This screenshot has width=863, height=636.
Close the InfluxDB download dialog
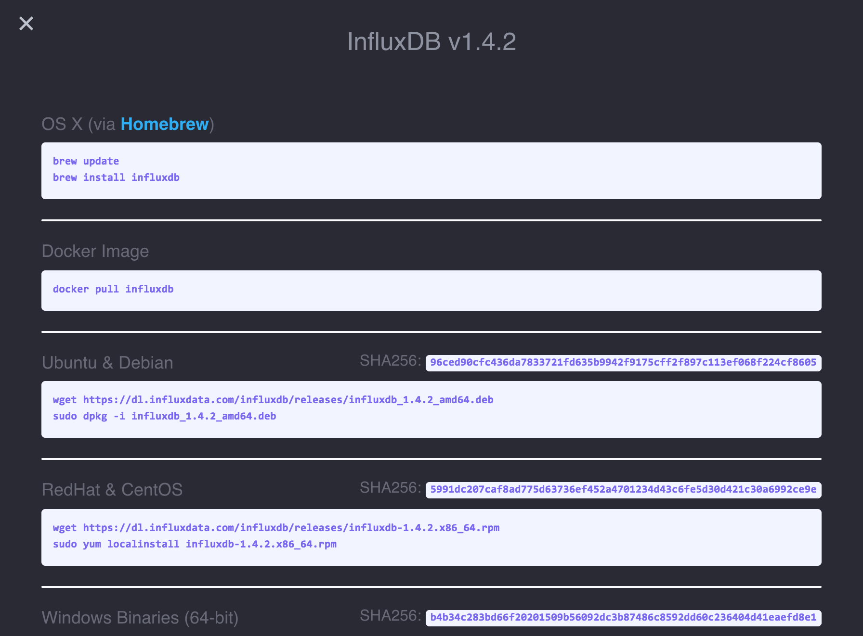(x=26, y=23)
